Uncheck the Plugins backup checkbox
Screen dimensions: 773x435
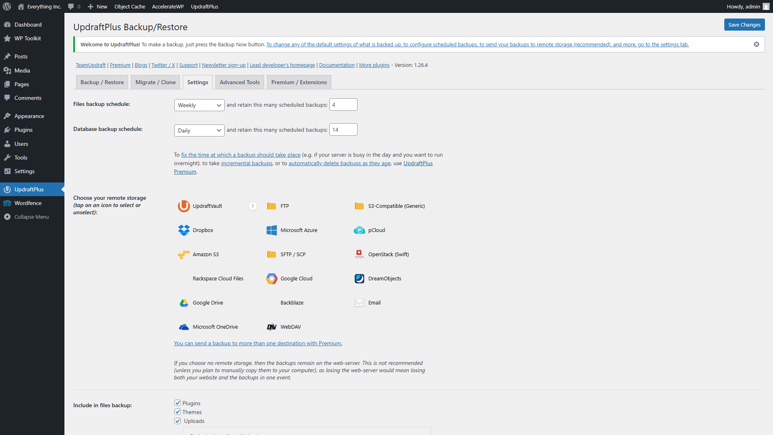[178, 403]
